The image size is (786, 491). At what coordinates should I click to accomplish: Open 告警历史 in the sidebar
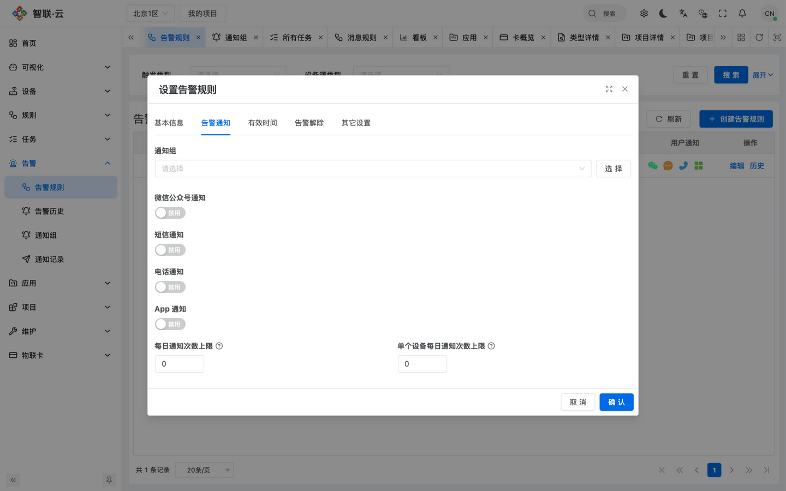click(x=61, y=211)
